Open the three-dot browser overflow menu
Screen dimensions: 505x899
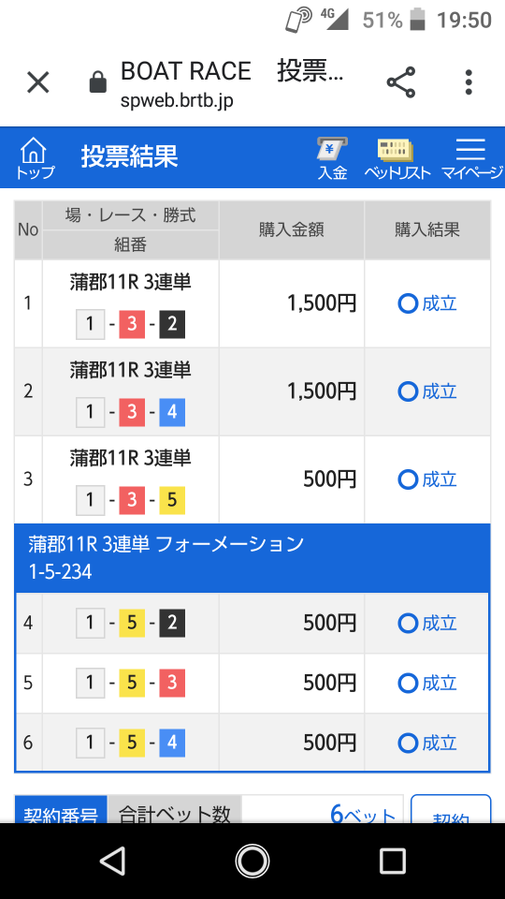tap(469, 82)
